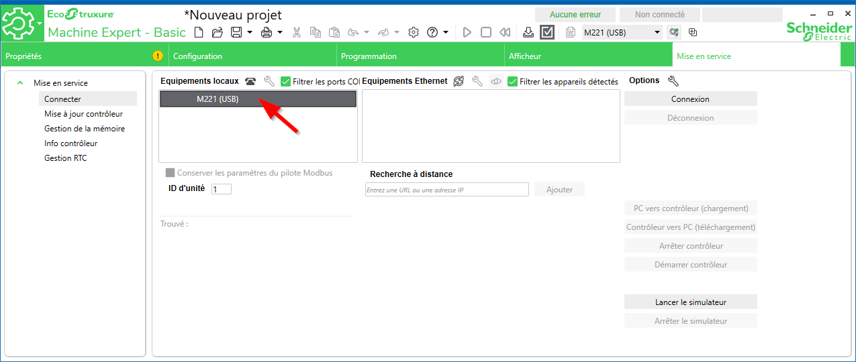Image resolution: width=856 pixels, height=362 pixels.
Task: Open Gestion de la mémoire
Action: (x=85, y=129)
